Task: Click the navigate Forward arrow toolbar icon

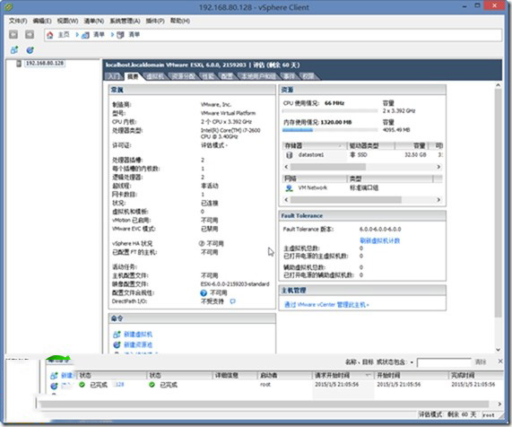Action: (x=30, y=34)
